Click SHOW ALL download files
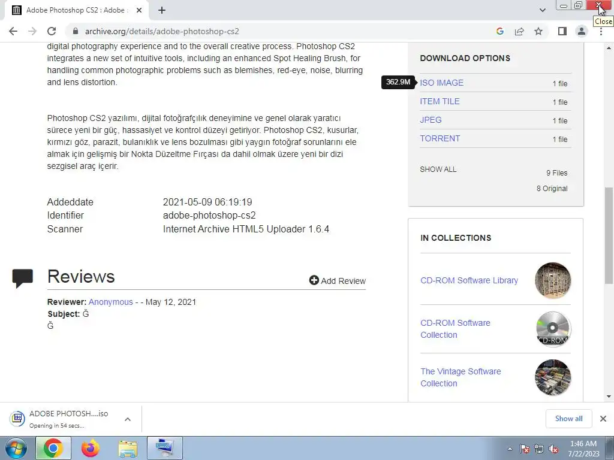The height and width of the screenshot is (460, 614). tap(438, 170)
